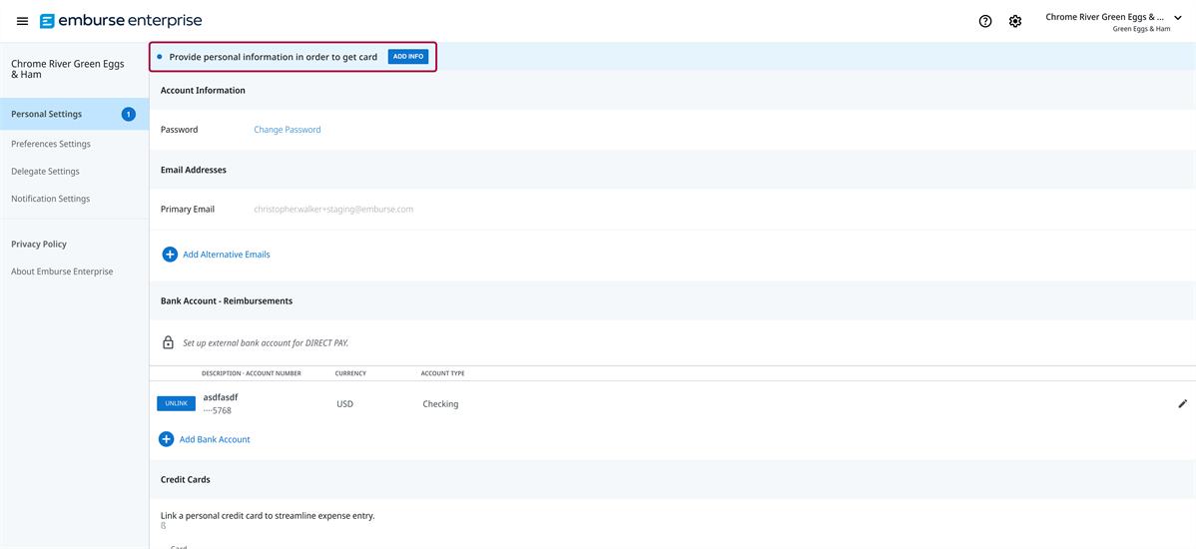Select Personal Settings in sidebar
This screenshot has width=1196, height=549.
47,114
